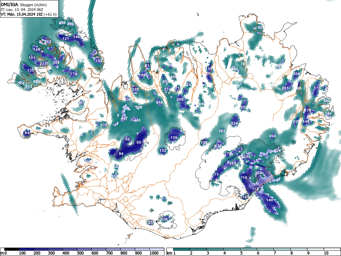Screen dimensions: 341x256
Task: Click the visibility value 237
Action: [x=43, y=64]
